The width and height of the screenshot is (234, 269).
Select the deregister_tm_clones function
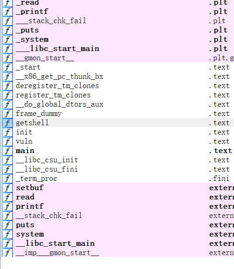point(118,86)
